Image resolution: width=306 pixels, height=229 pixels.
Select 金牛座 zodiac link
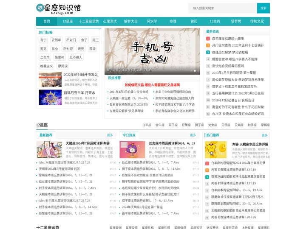[160, 125]
